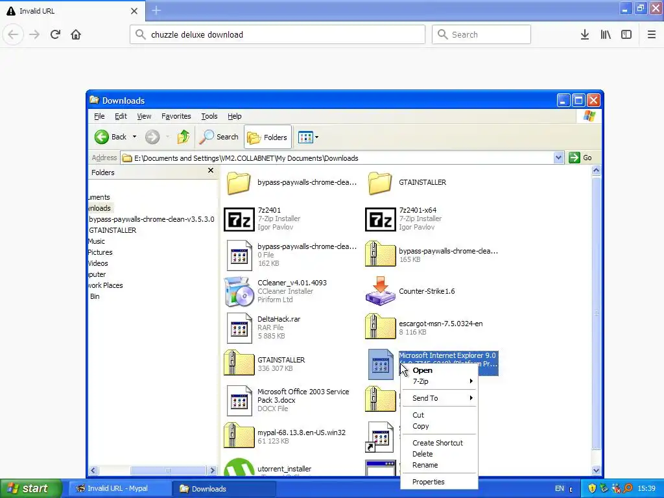
Task: Select the GTAINSTALLER folder icon
Action: pyautogui.click(x=380, y=183)
